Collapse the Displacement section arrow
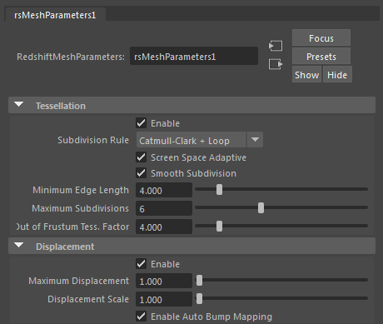 [19, 246]
